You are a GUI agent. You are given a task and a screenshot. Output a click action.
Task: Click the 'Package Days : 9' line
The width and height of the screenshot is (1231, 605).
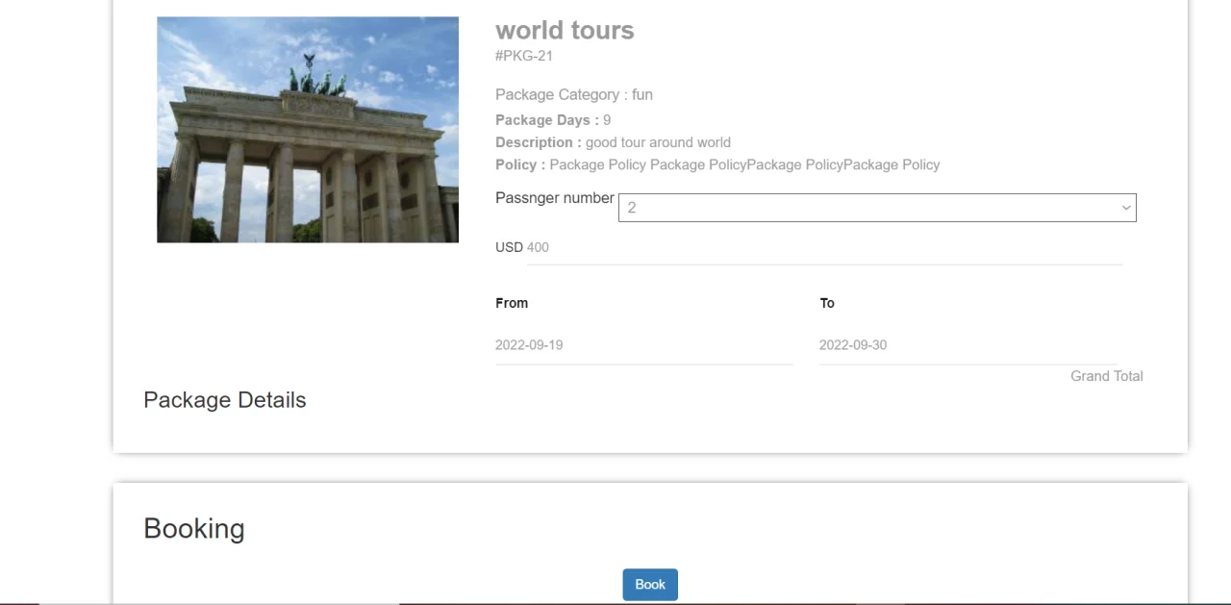553,120
